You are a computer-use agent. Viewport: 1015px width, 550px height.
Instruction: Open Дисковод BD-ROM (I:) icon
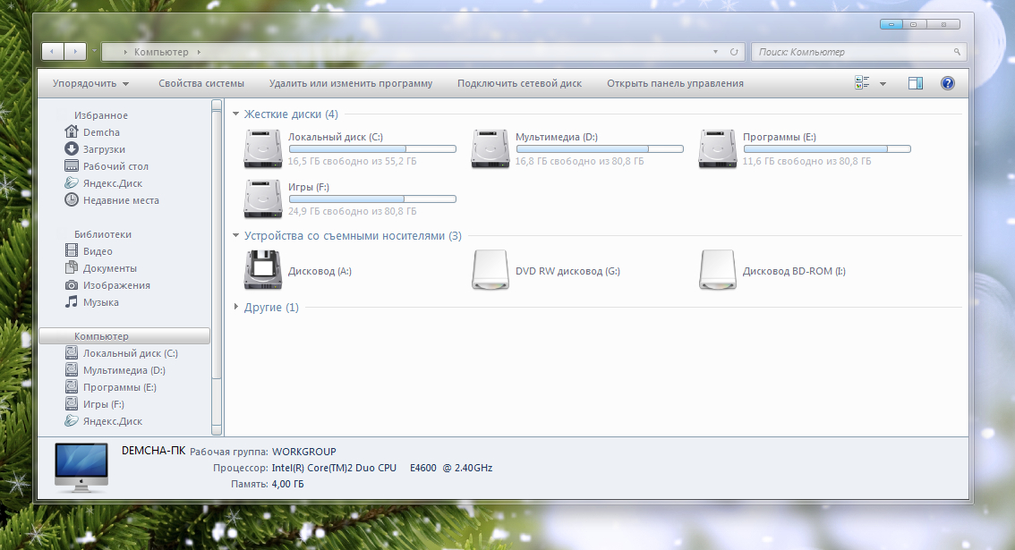(x=717, y=270)
